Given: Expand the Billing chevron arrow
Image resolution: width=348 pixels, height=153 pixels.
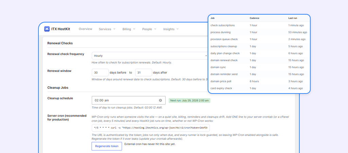Looking at the screenshot, I should pyautogui.click(x=134, y=29).
